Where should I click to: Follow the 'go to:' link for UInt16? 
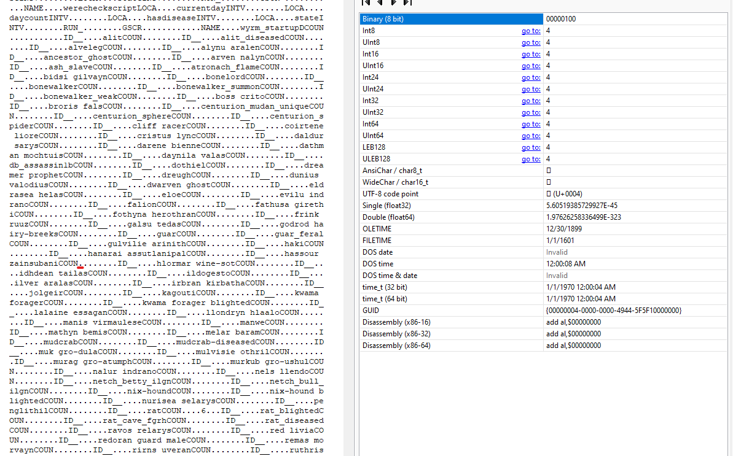pyautogui.click(x=531, y=66)
